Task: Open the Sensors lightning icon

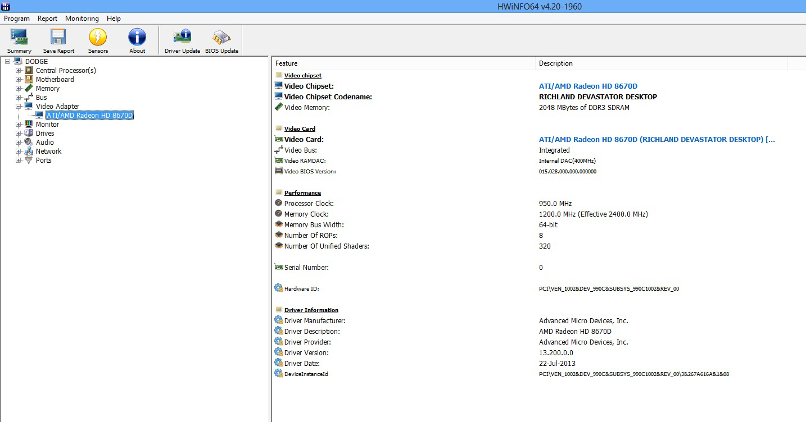Action: tap(98, 37)
